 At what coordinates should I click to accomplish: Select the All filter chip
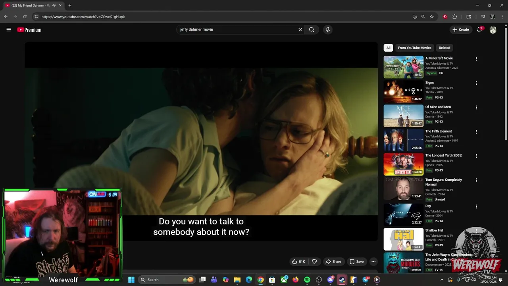(388, 48)
